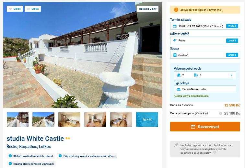The image size is (245, 168).
Task: Click the heart icon to save hotel
Action: coord(10,9)
